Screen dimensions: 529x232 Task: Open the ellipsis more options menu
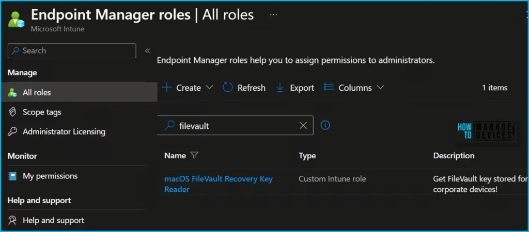click(273, 15)
